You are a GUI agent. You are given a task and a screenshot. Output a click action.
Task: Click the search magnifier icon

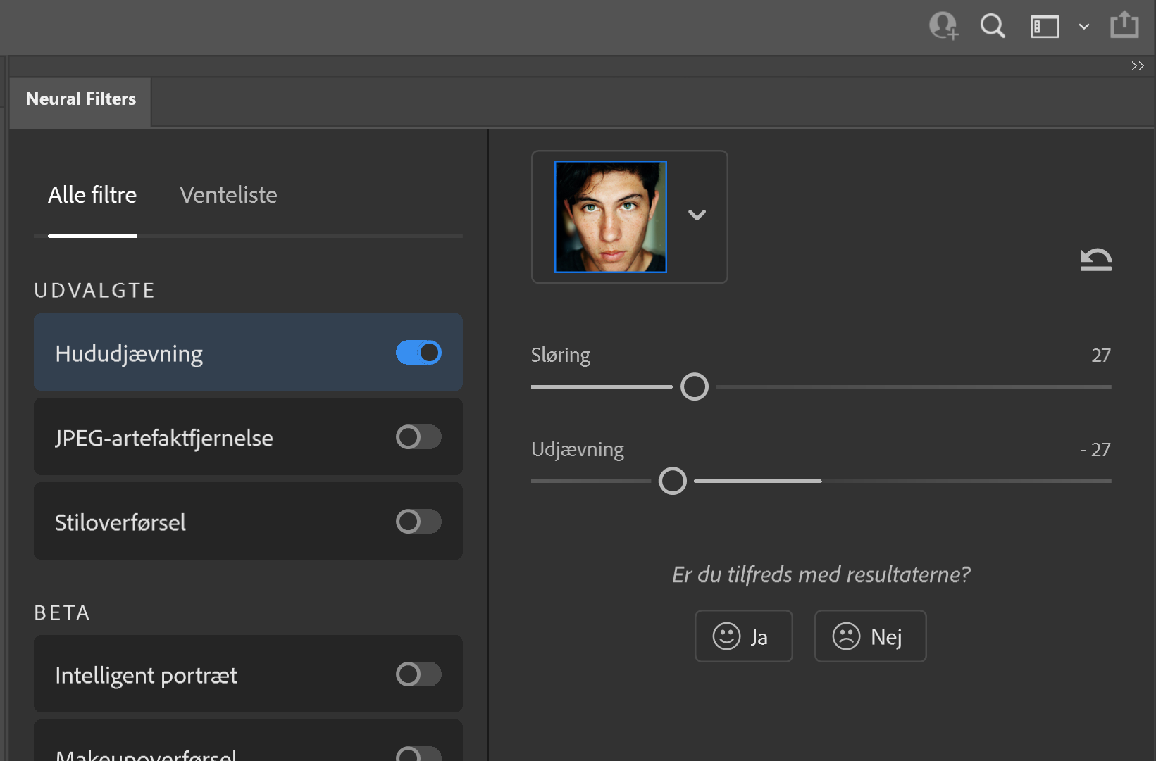(993, 26)
